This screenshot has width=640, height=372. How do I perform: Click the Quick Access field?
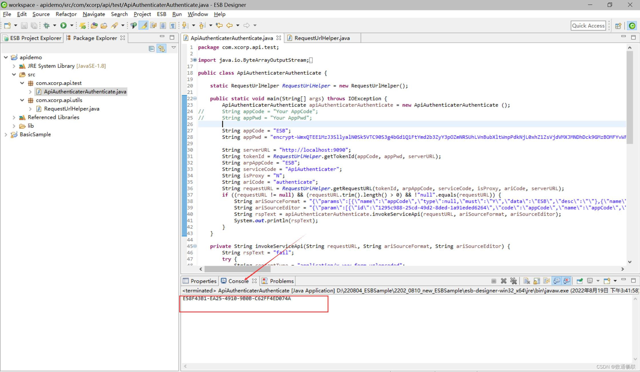pyautogui.click(x=588, y=26)
